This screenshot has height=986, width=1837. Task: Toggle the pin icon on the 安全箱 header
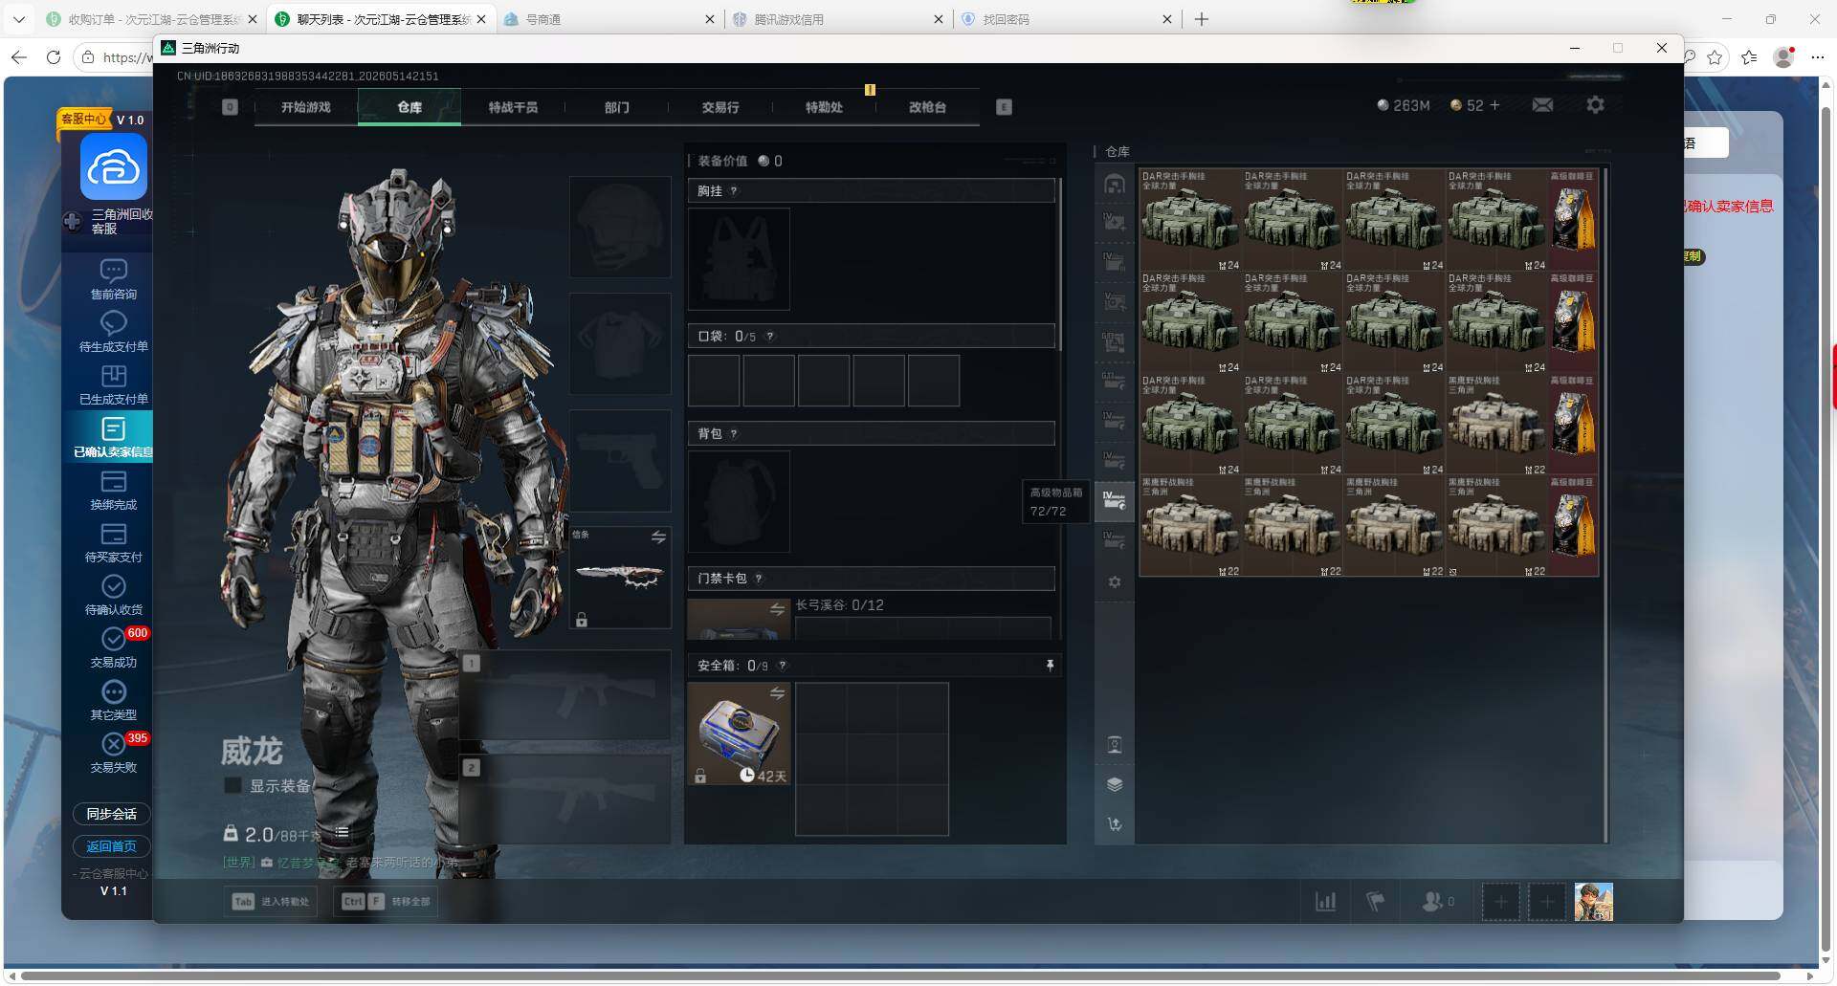coord(1050,666)
